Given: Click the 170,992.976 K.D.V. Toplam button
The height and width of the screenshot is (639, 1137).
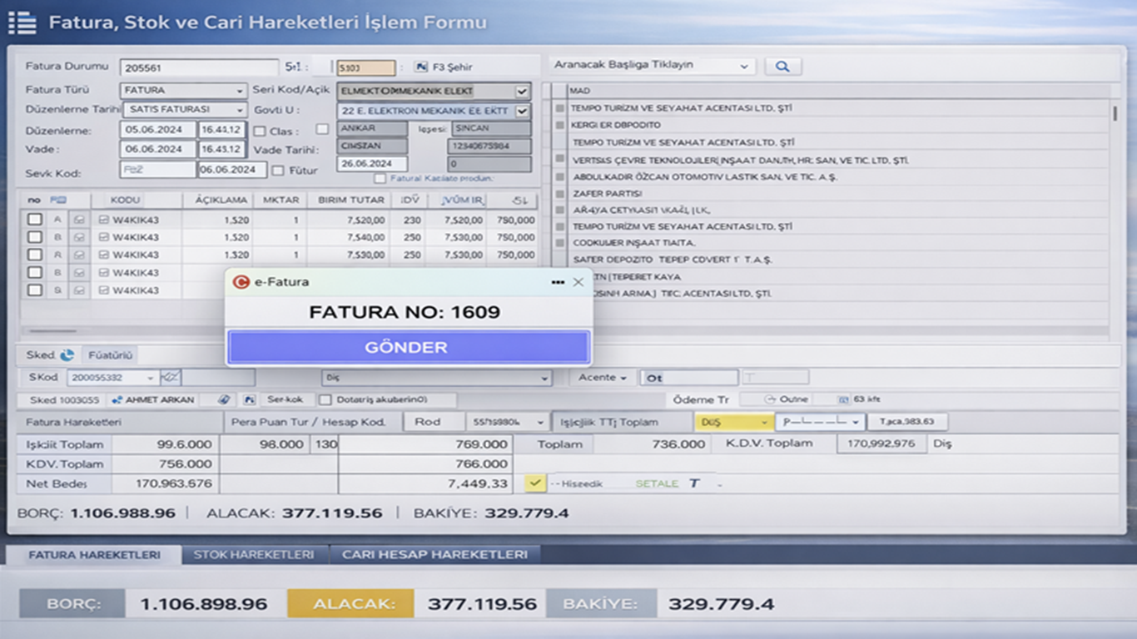Looking at the screenshot, I should (x=881, y=443).
